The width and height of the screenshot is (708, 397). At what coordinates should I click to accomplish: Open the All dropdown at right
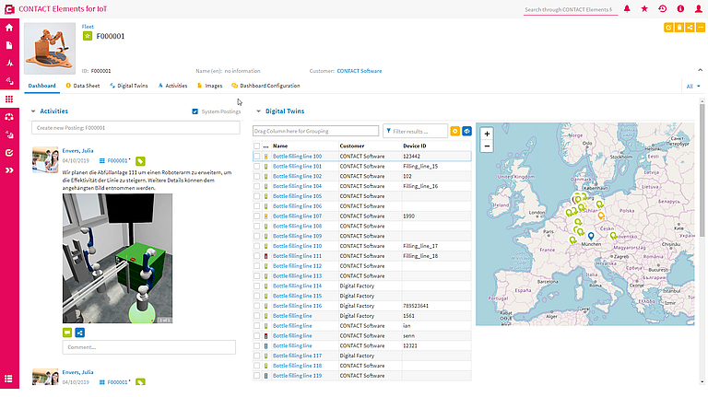click(x=693, y=87)
